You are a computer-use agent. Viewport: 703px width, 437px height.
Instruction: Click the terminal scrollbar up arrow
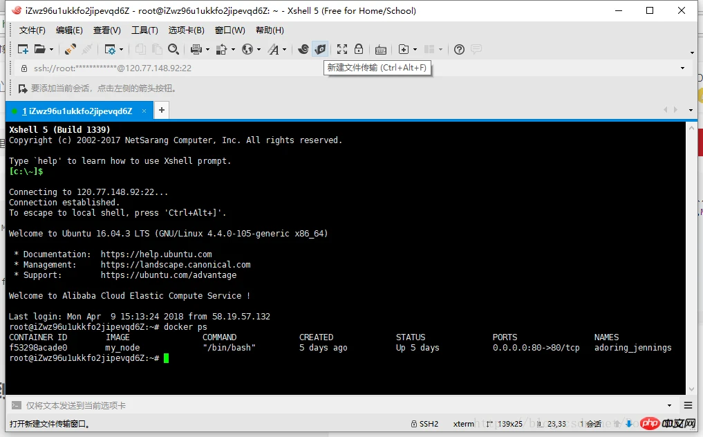click(691, 128)
